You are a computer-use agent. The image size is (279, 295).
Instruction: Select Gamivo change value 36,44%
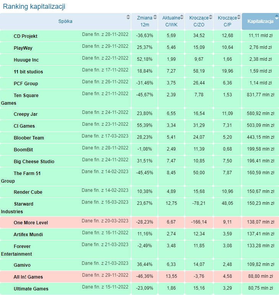(145, 265)
